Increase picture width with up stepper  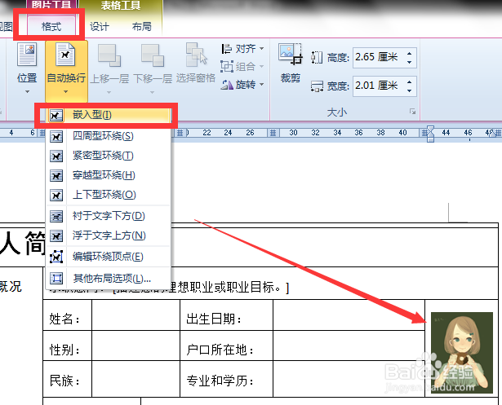coord(410,81)
